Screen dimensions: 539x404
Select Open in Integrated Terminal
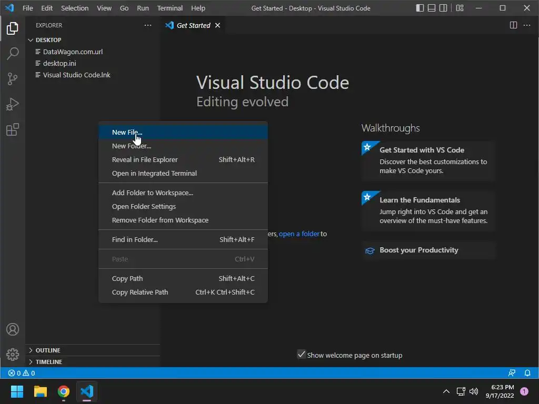[x=183, y=174]
